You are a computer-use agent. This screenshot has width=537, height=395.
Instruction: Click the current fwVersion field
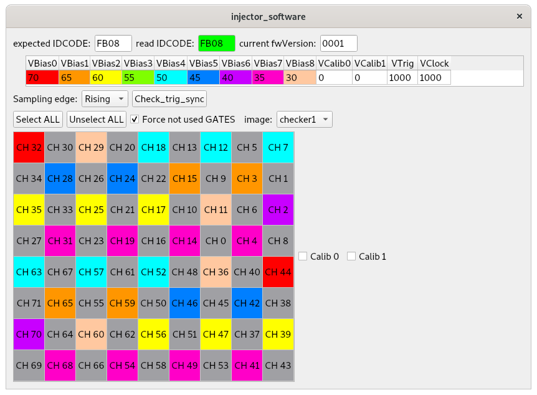point(338,44)
